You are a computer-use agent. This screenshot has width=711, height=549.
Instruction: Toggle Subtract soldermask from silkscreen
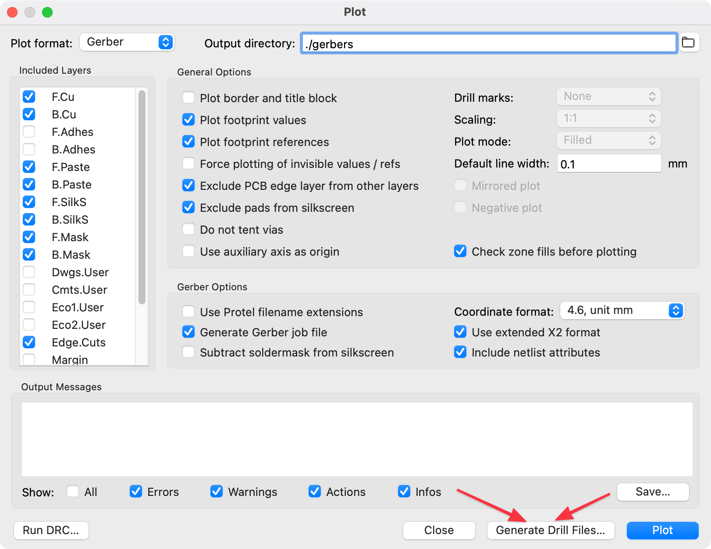(188, 352)
